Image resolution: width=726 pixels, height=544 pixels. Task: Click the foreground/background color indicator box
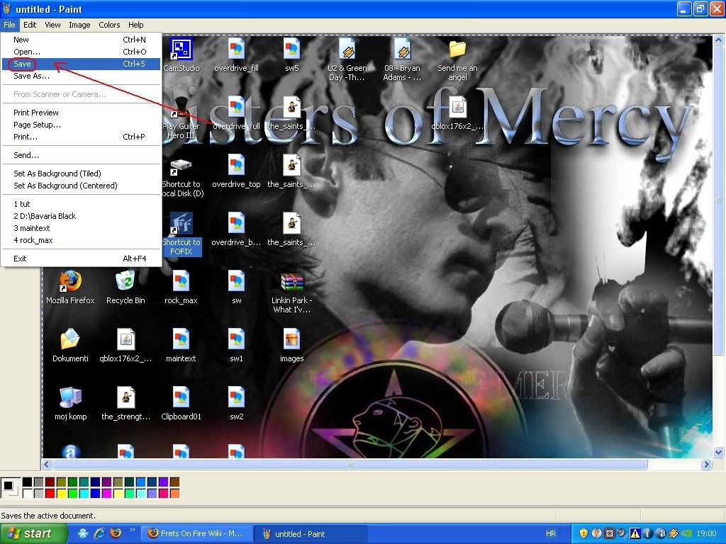pos(10,487)
